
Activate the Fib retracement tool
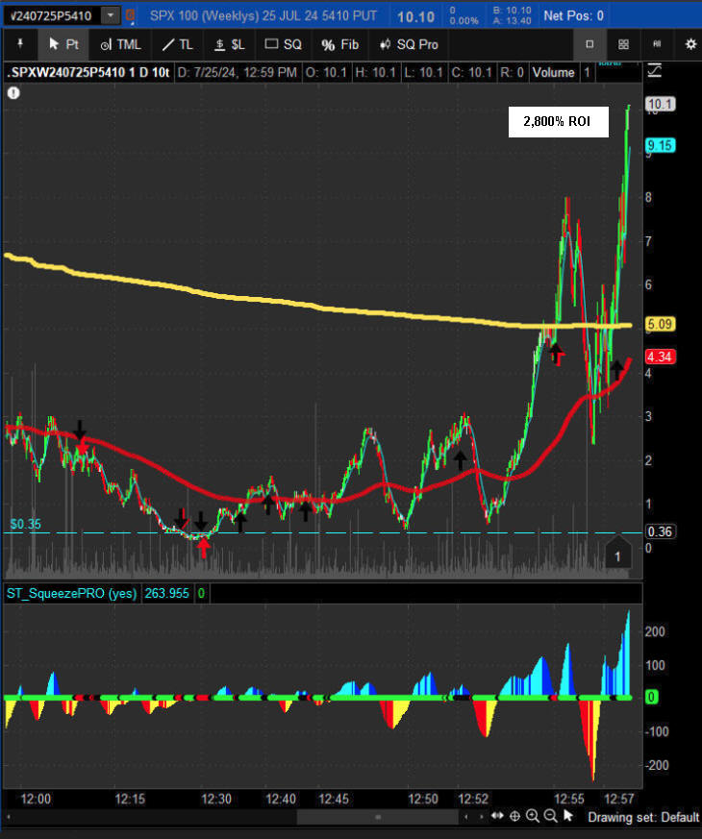click(x=340, y=44)
